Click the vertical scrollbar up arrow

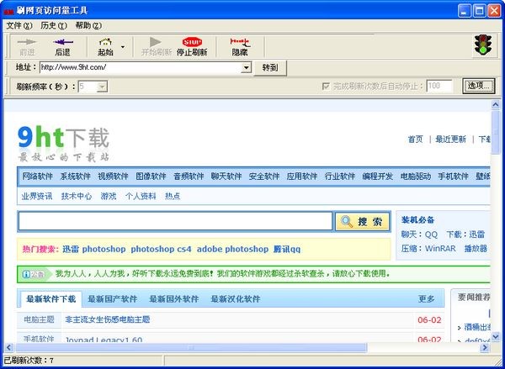[x=496, y=105]
